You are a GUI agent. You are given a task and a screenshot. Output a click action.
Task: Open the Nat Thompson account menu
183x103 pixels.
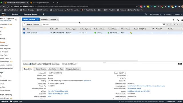coord(155,14)
